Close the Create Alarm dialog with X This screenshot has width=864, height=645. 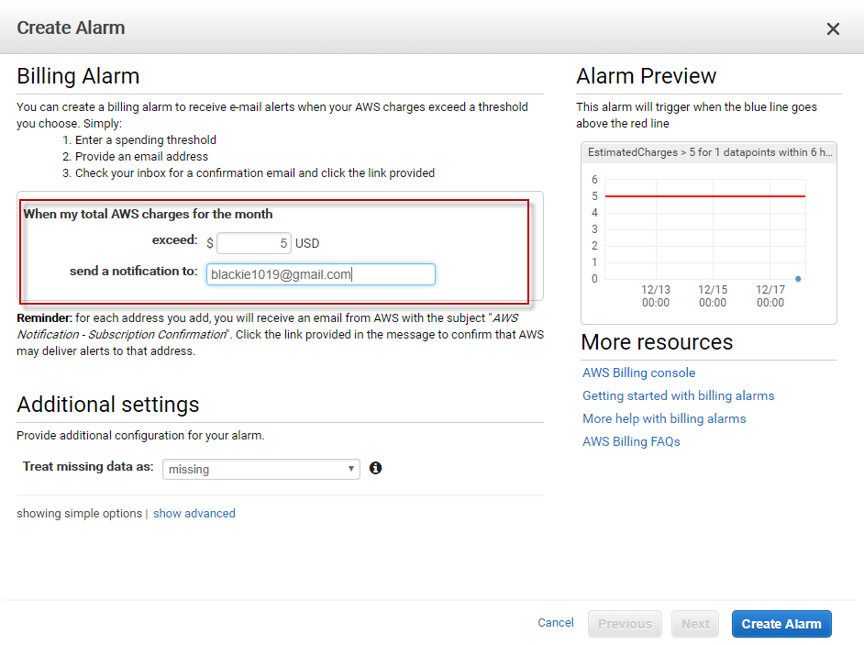(833, 28)
